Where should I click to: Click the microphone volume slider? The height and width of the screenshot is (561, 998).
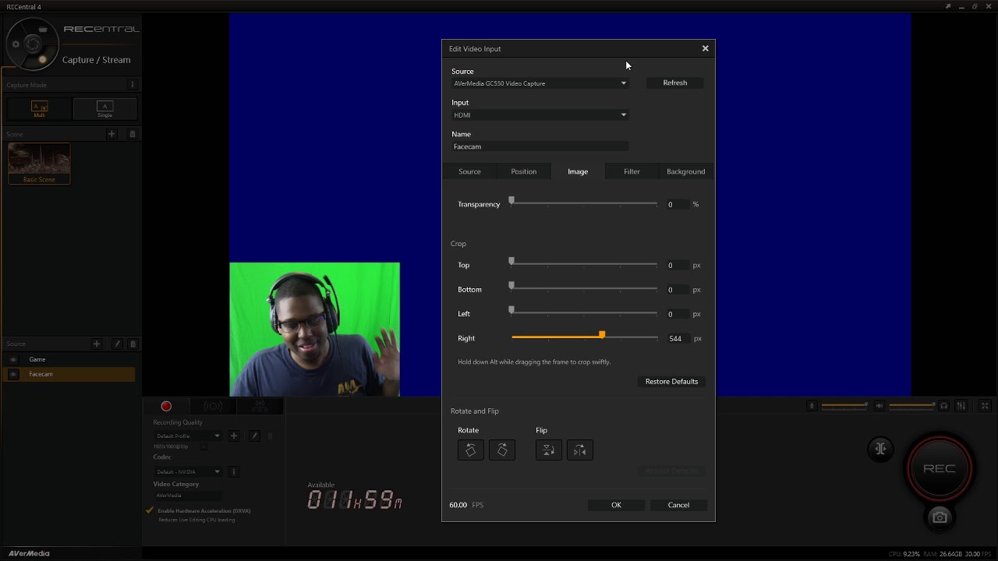point(844,405)
